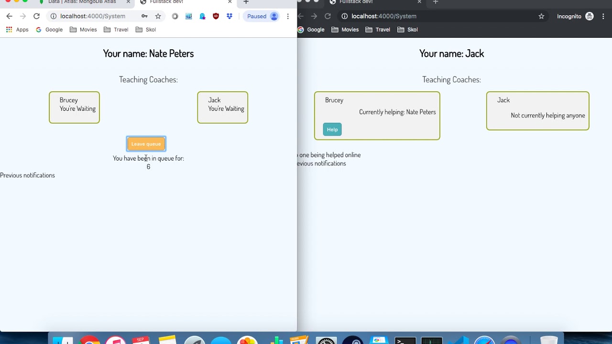Viewport: 612px width, 344px height.
Task: Close the MongoDB Atlas tab
Action: point(128,2)
